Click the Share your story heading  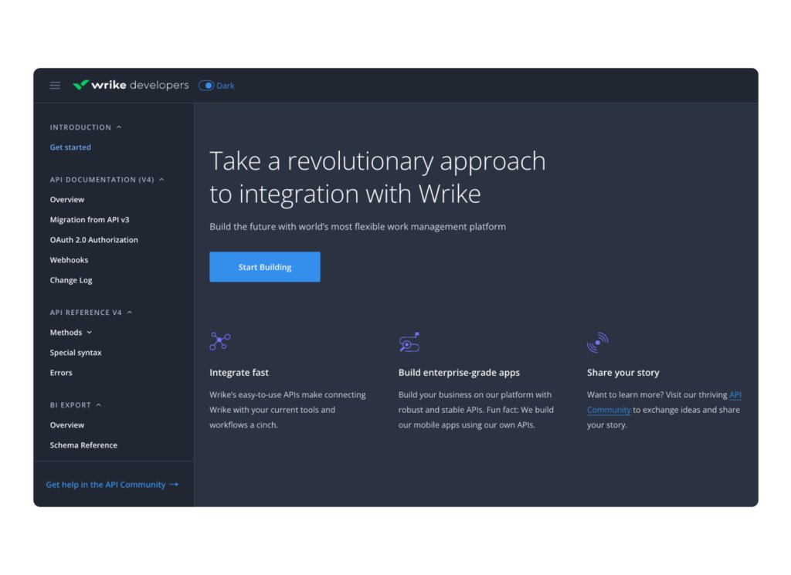point(623,373)
